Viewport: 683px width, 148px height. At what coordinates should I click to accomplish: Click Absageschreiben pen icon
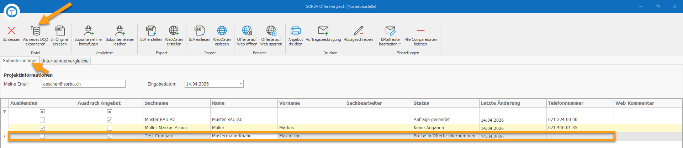click(x=359, y=31)
